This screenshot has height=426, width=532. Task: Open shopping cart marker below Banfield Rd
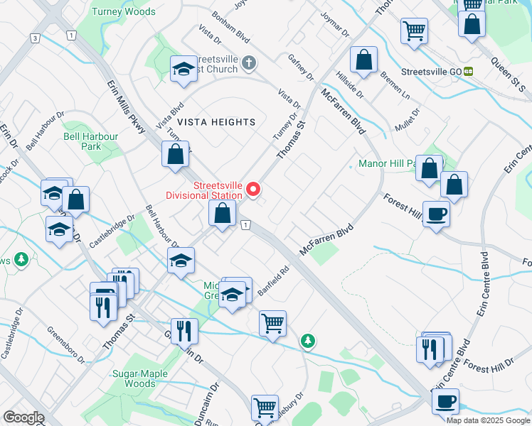pos(273,327)
